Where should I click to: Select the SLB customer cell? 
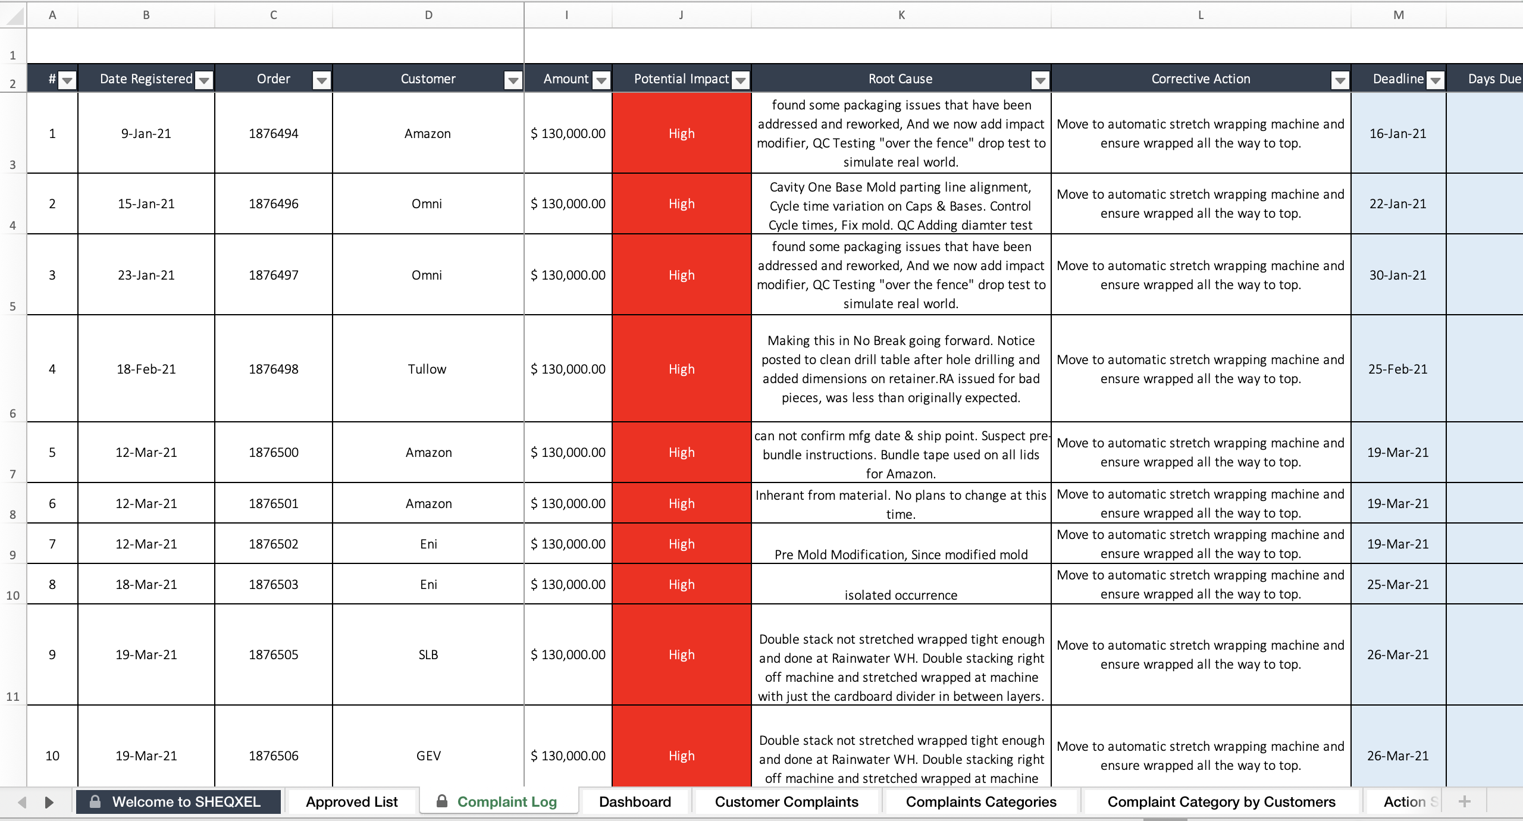click(428, 654)
